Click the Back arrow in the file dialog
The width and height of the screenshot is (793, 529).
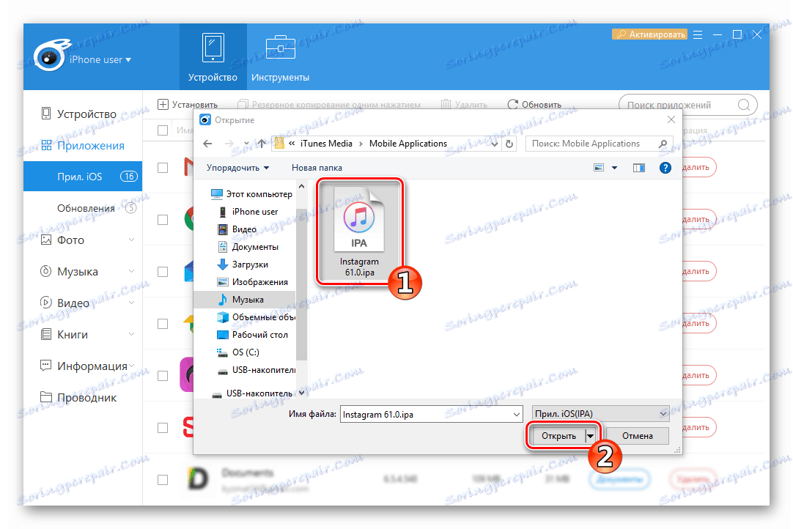207,144
